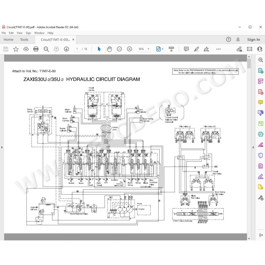Switch to the Home tab

(8, 39)
